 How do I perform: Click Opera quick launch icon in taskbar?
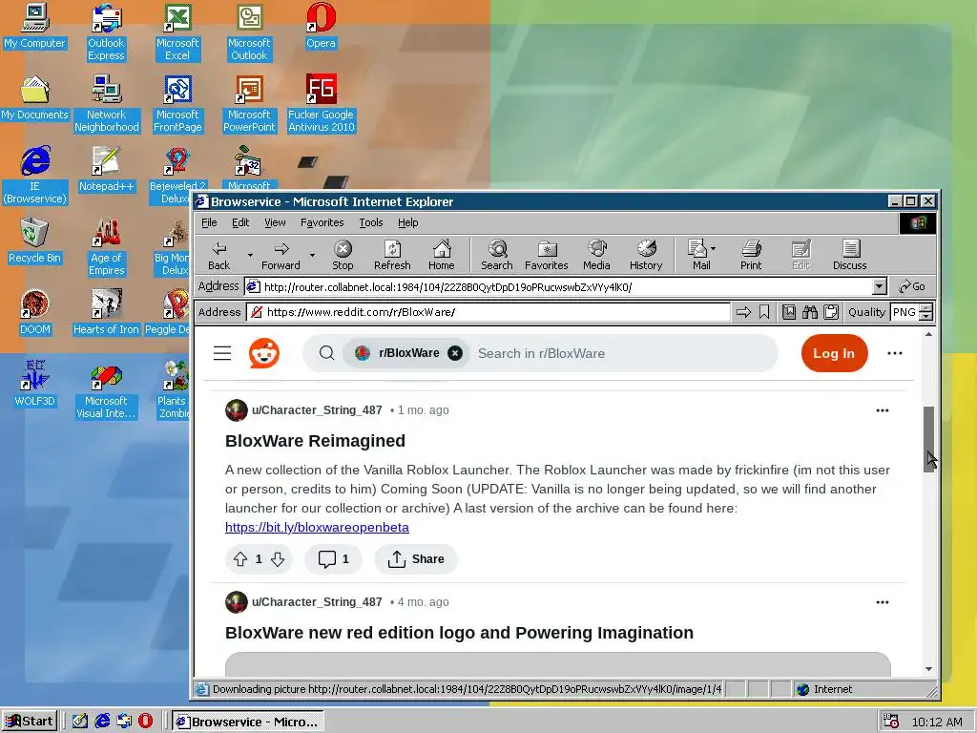coord(145,722)
